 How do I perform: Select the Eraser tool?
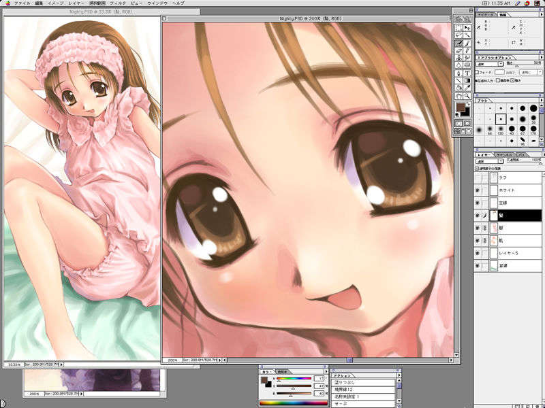tap(458, 50)
